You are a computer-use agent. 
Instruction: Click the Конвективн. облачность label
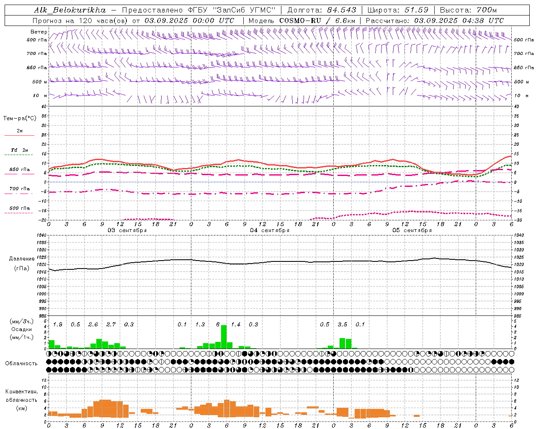[21, 396]
